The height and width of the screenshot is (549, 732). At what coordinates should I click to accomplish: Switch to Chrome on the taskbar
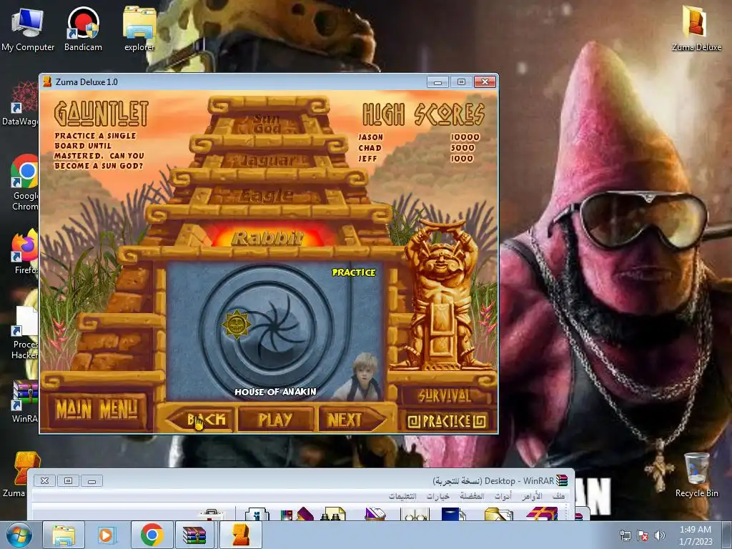coord(152,535)
